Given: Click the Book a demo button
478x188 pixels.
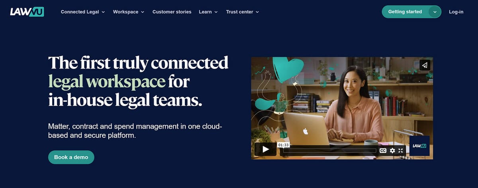Looking at the screenshot, I should 71,157.
